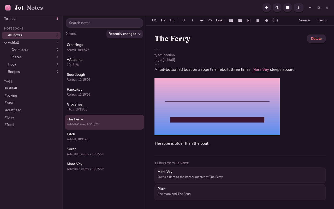Click the new note plus icon
Viewport: 334px width, 209px height.
pyautogui.click(x=266, y=8)
